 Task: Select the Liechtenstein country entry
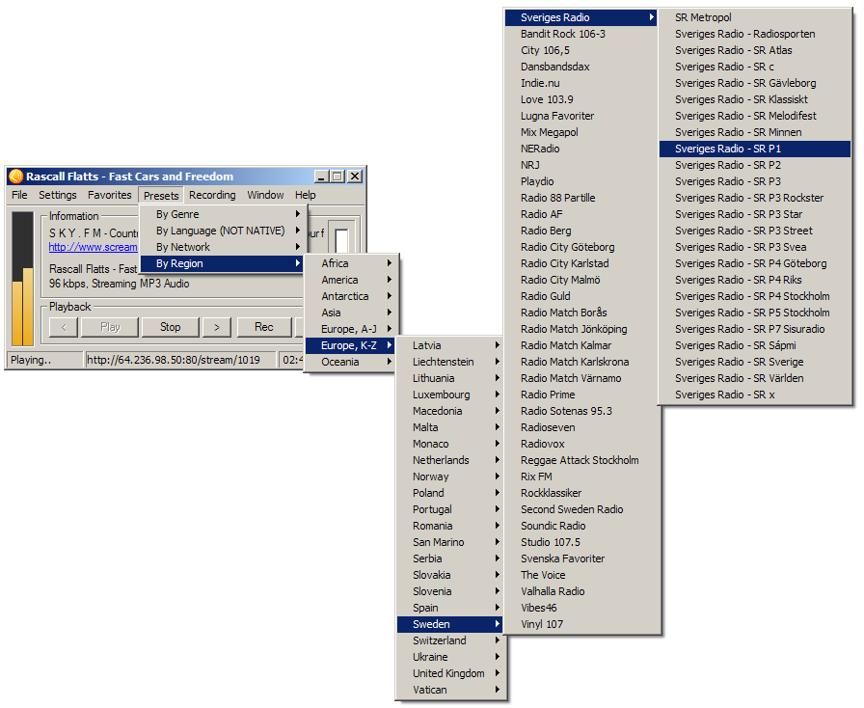[x=450, y=363]
